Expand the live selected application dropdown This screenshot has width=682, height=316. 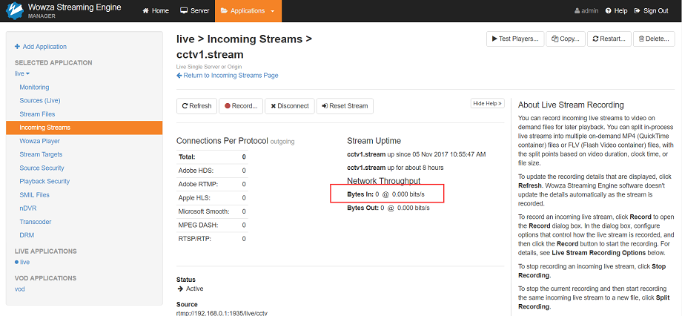pos(21,73)
